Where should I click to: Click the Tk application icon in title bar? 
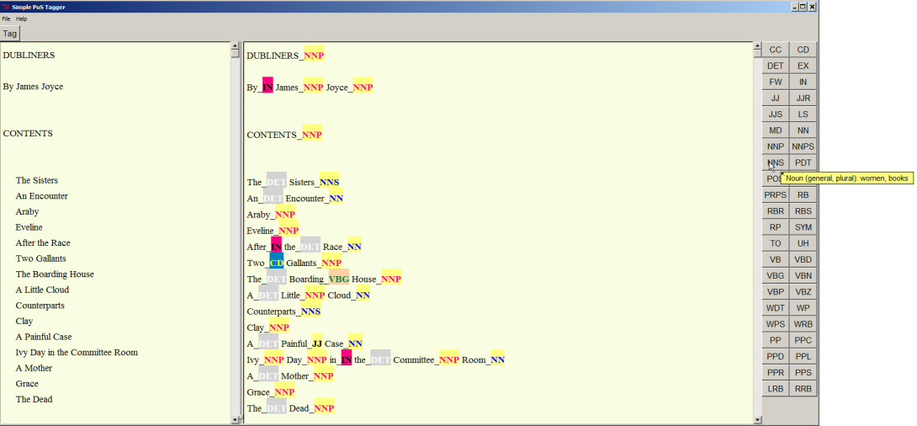coord(6,7)
